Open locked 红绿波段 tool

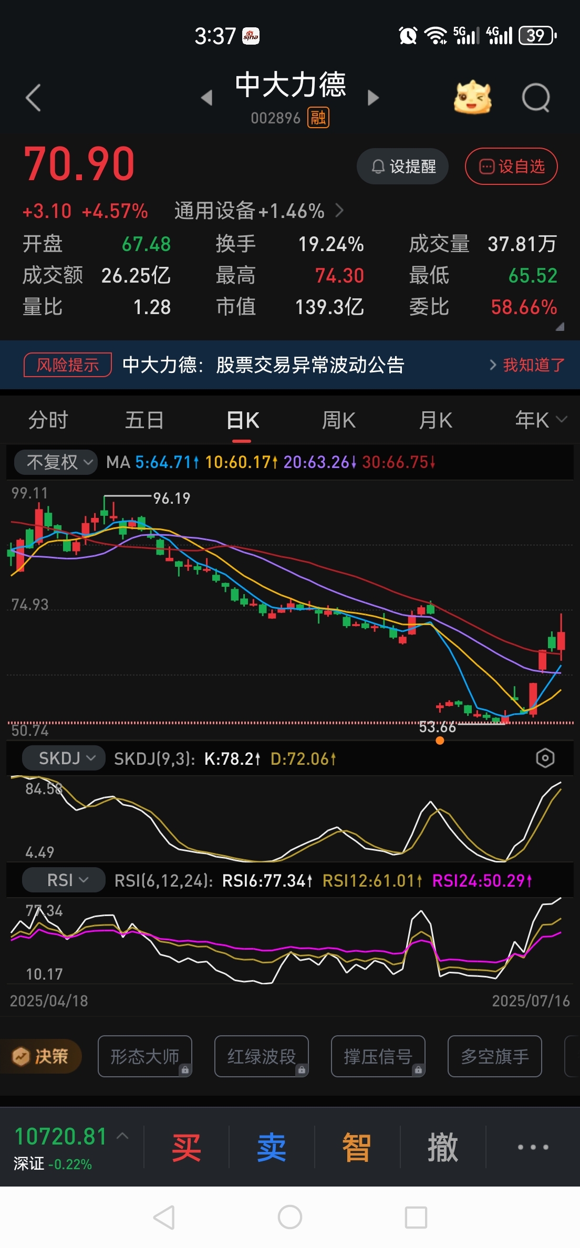[x=262, y=1056]
